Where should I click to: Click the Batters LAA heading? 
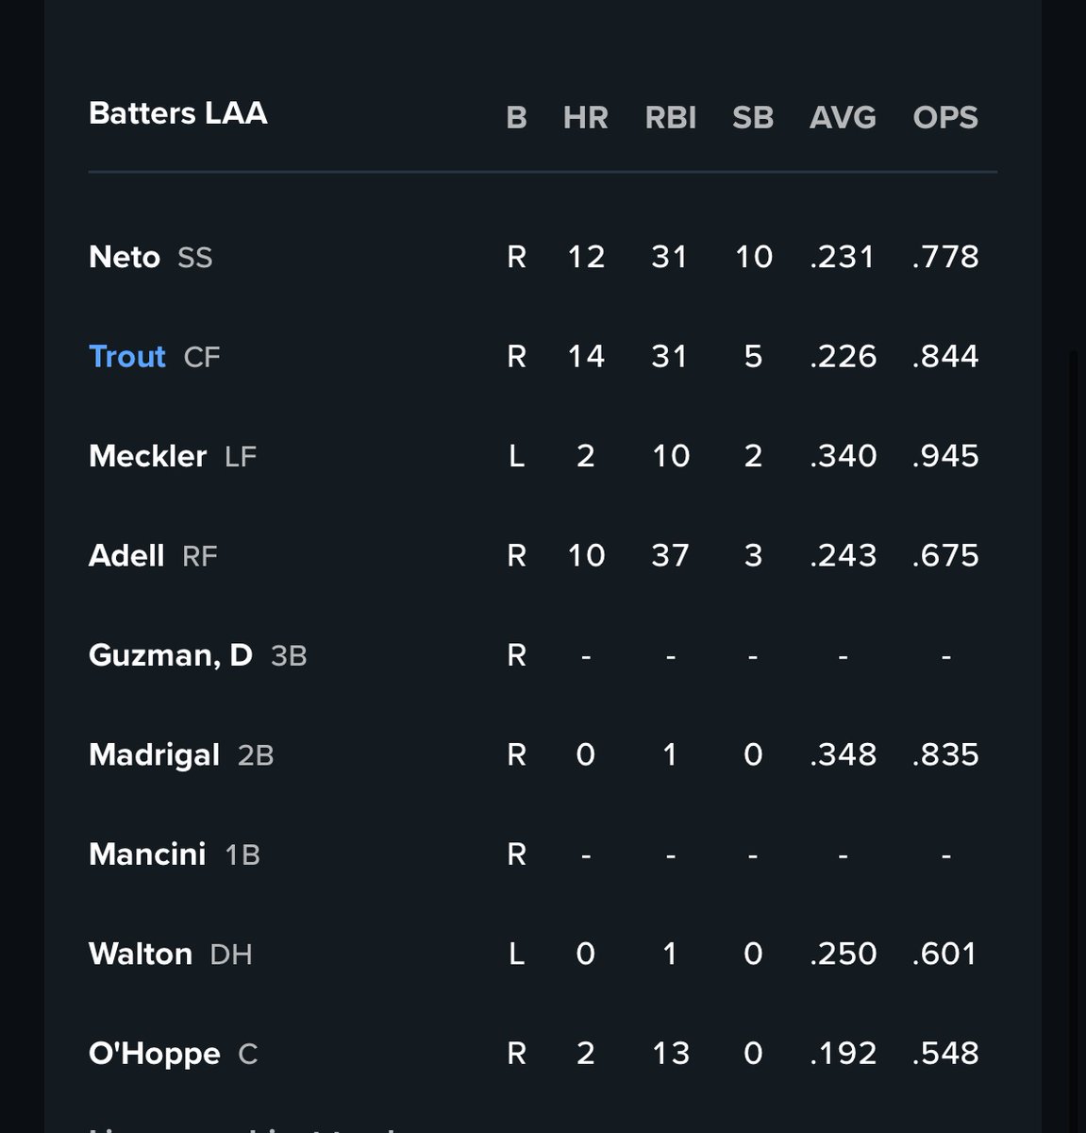(178, 113)
